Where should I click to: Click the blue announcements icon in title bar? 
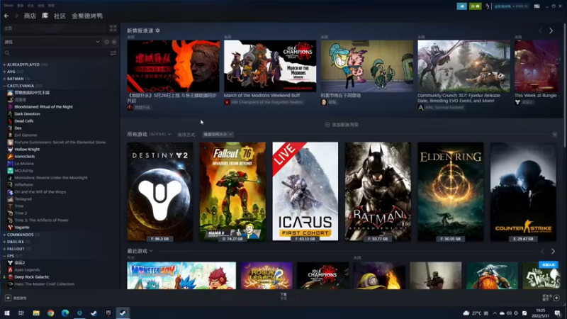(462, 6)
